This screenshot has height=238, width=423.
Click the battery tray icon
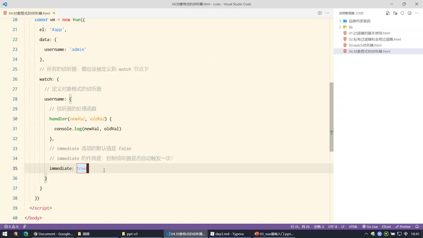click(393, 234)
